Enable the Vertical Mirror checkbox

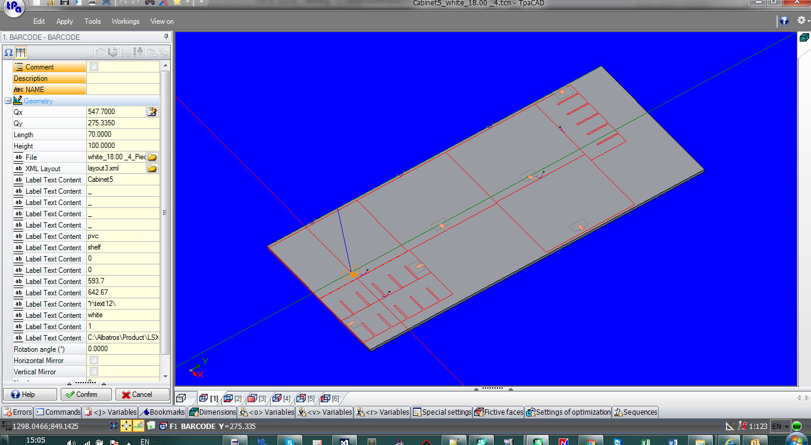pos(94,372)
